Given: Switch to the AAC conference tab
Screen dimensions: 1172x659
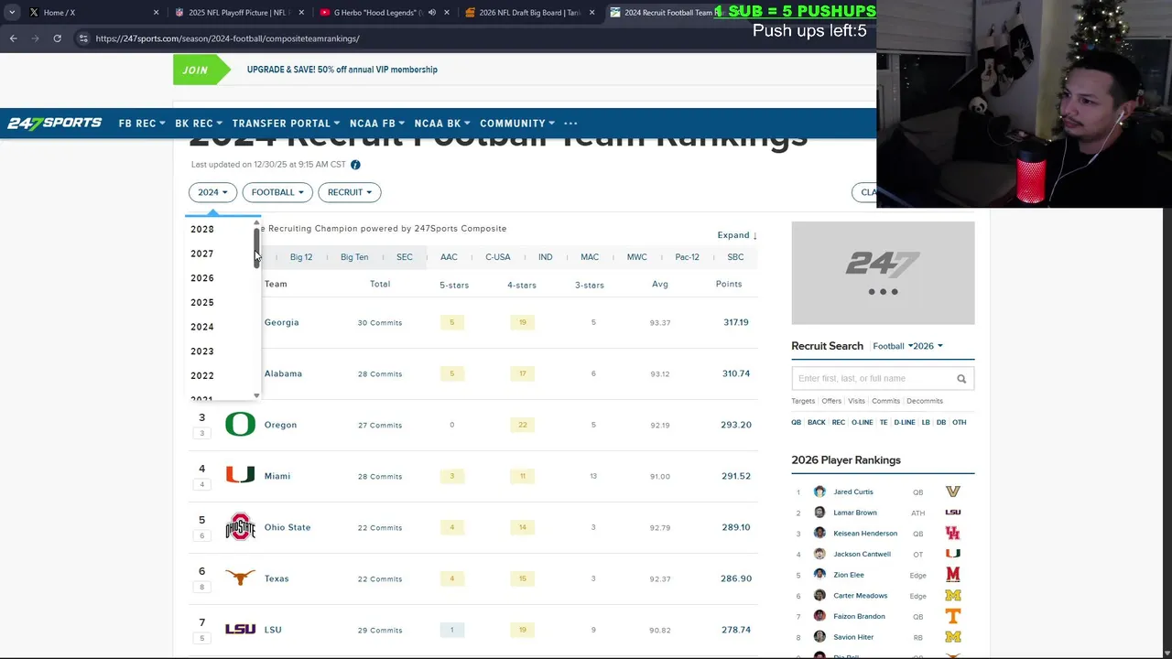Looking at the screenshot, I should tap(449, 257).
